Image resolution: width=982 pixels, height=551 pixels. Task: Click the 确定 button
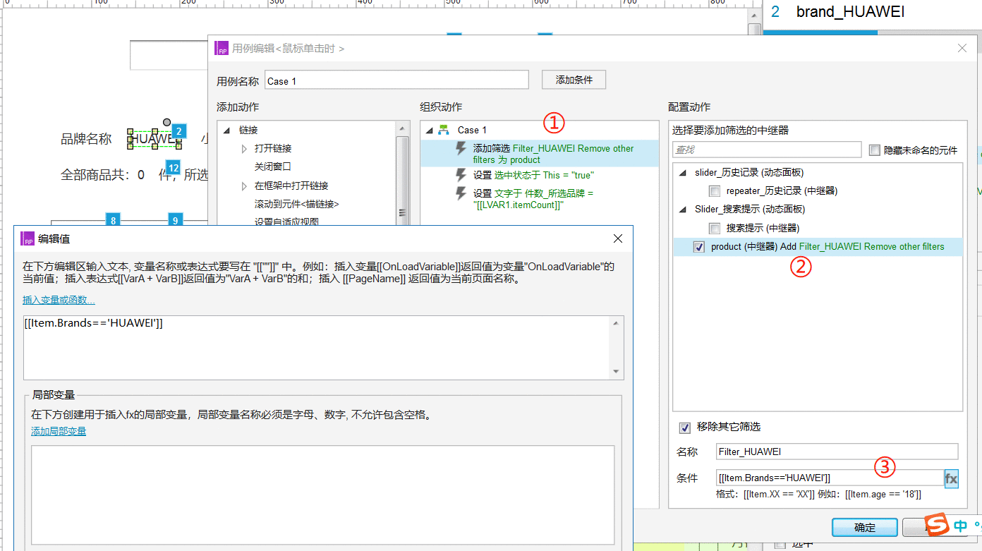click(x=865, y=527)
